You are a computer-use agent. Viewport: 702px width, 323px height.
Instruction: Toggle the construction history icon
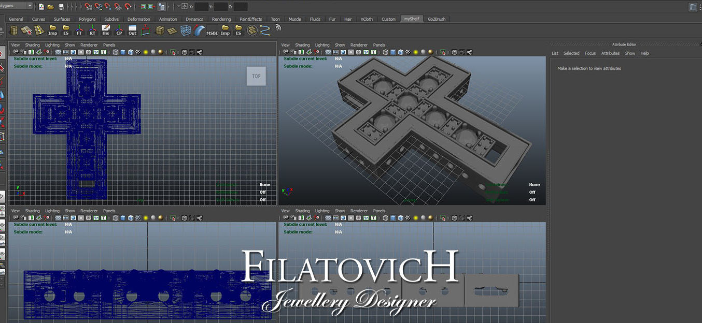click(162, 7)
